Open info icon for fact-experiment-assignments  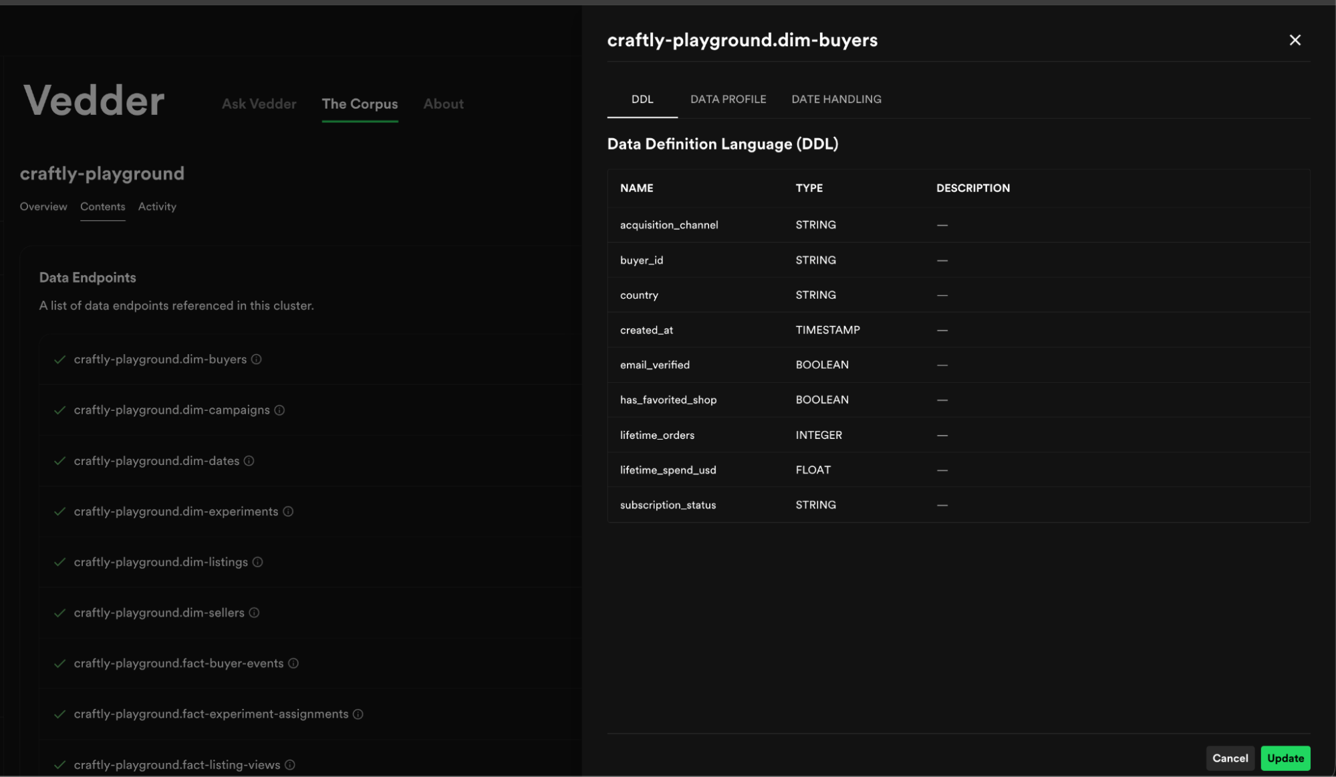coord(358,714)
